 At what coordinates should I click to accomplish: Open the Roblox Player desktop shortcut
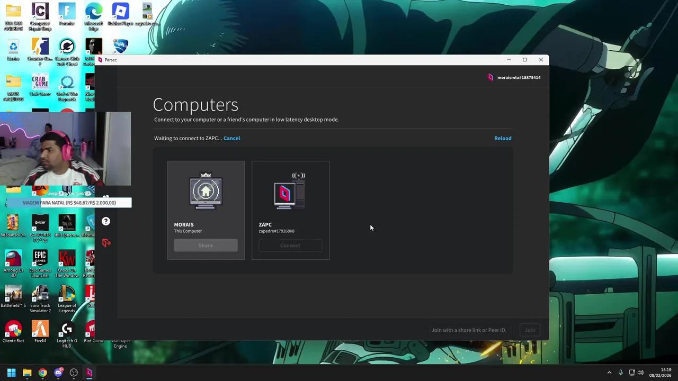point(121,15)
